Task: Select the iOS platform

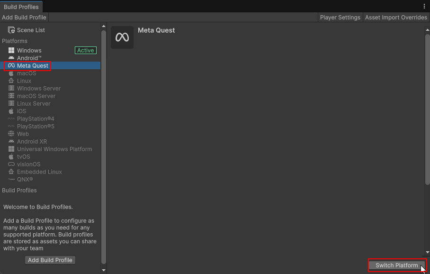Action: [x=22, y=111]
